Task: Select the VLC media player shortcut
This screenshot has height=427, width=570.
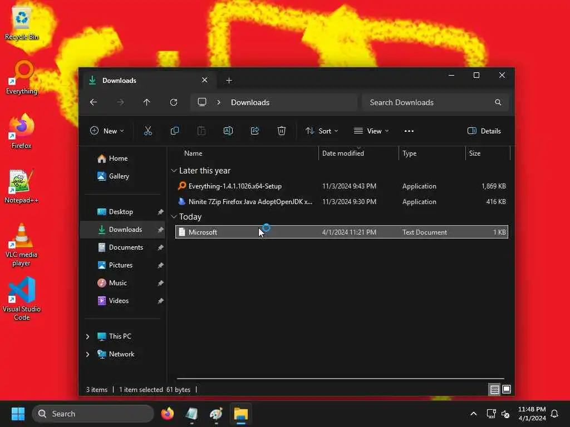Action: tap(22, 245)
